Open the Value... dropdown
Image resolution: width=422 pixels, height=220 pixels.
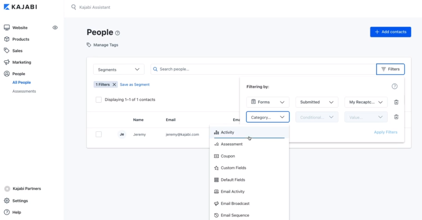366,117
